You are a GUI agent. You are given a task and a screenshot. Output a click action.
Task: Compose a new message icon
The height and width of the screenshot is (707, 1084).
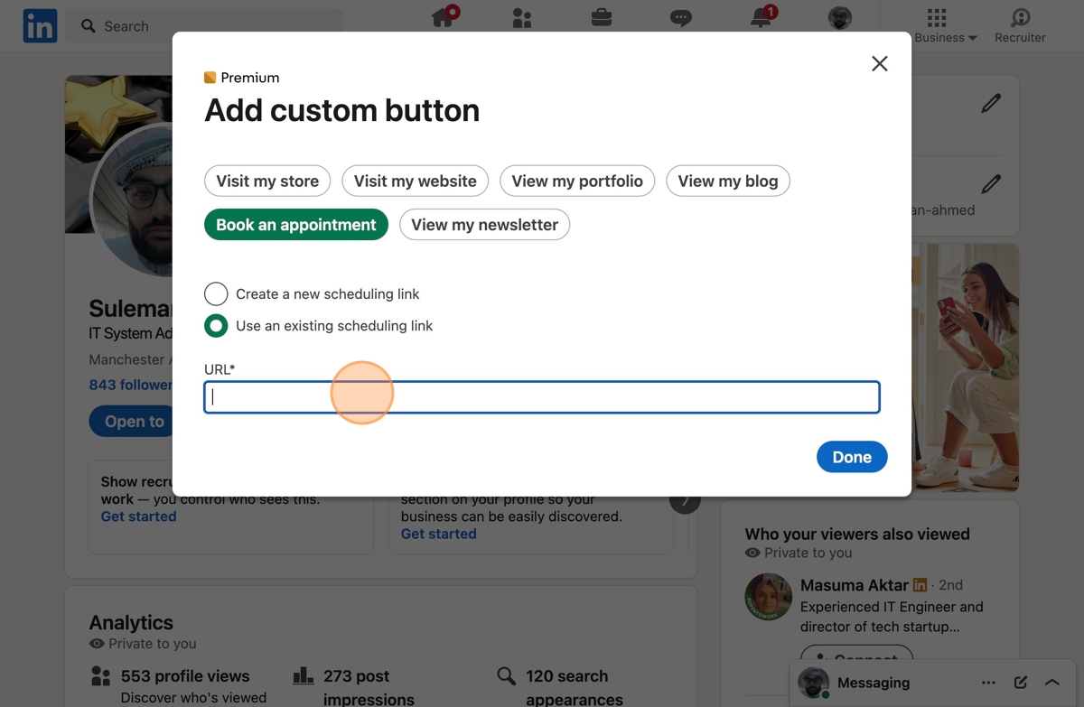click(x=1021, y=683)
